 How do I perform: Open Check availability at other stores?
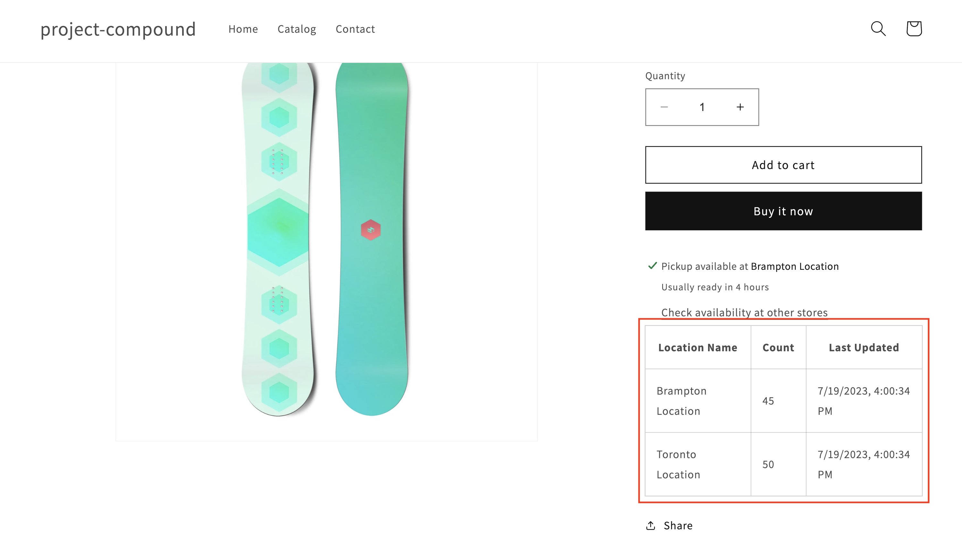(x=744, y=312)
